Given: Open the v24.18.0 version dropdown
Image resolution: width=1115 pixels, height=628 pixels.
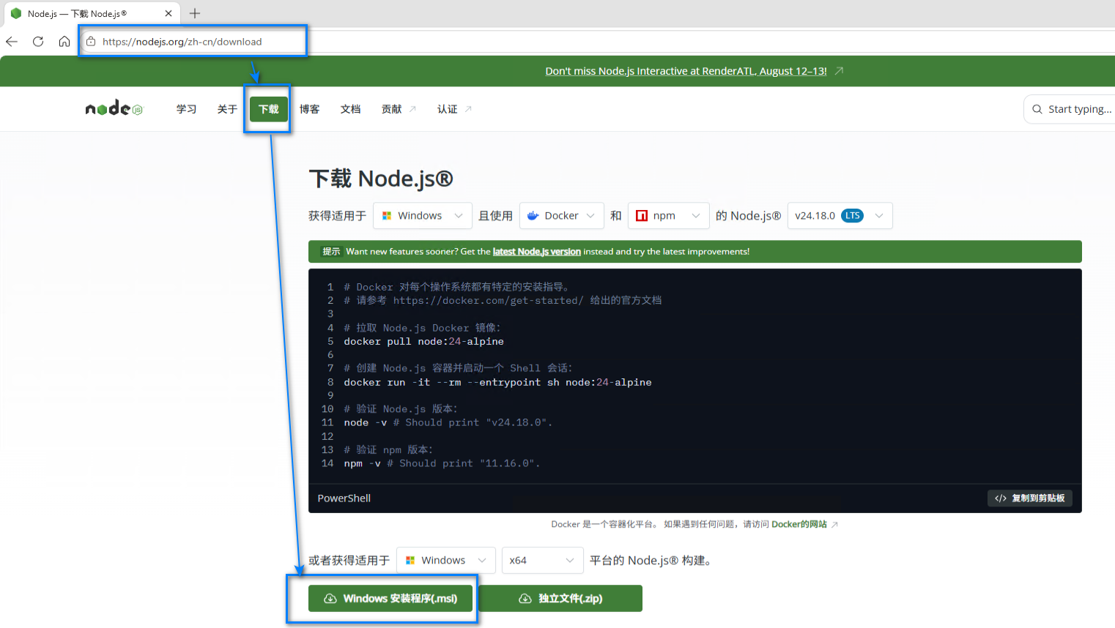Looking at the screenshot, I should pos(840,216).
